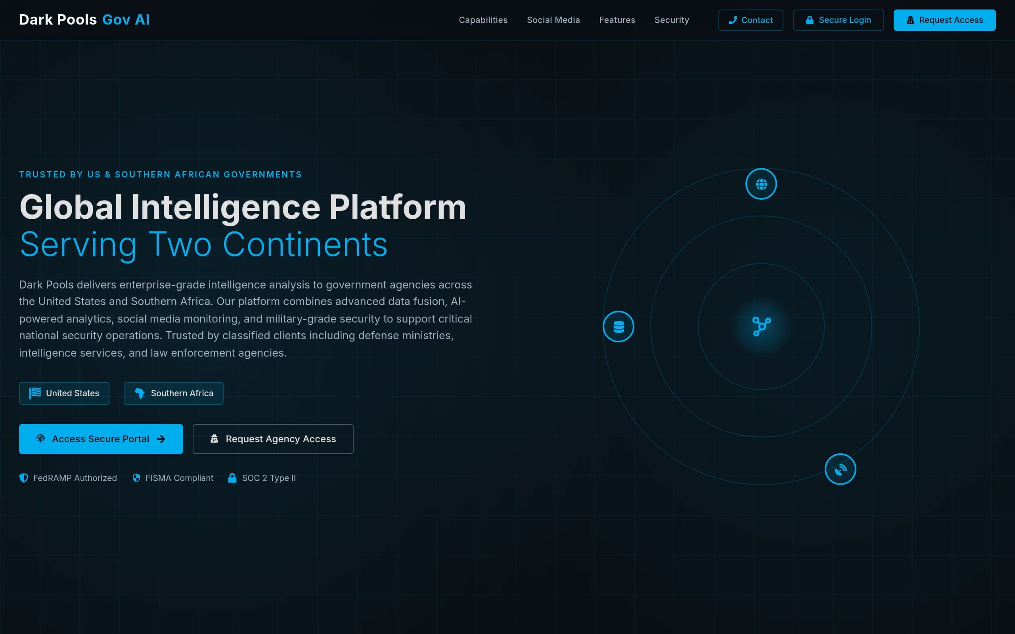This screenshot has height=634, width=1015.
Task: Click the SOC 2 Type II text
Action: [x=269, y=478]
